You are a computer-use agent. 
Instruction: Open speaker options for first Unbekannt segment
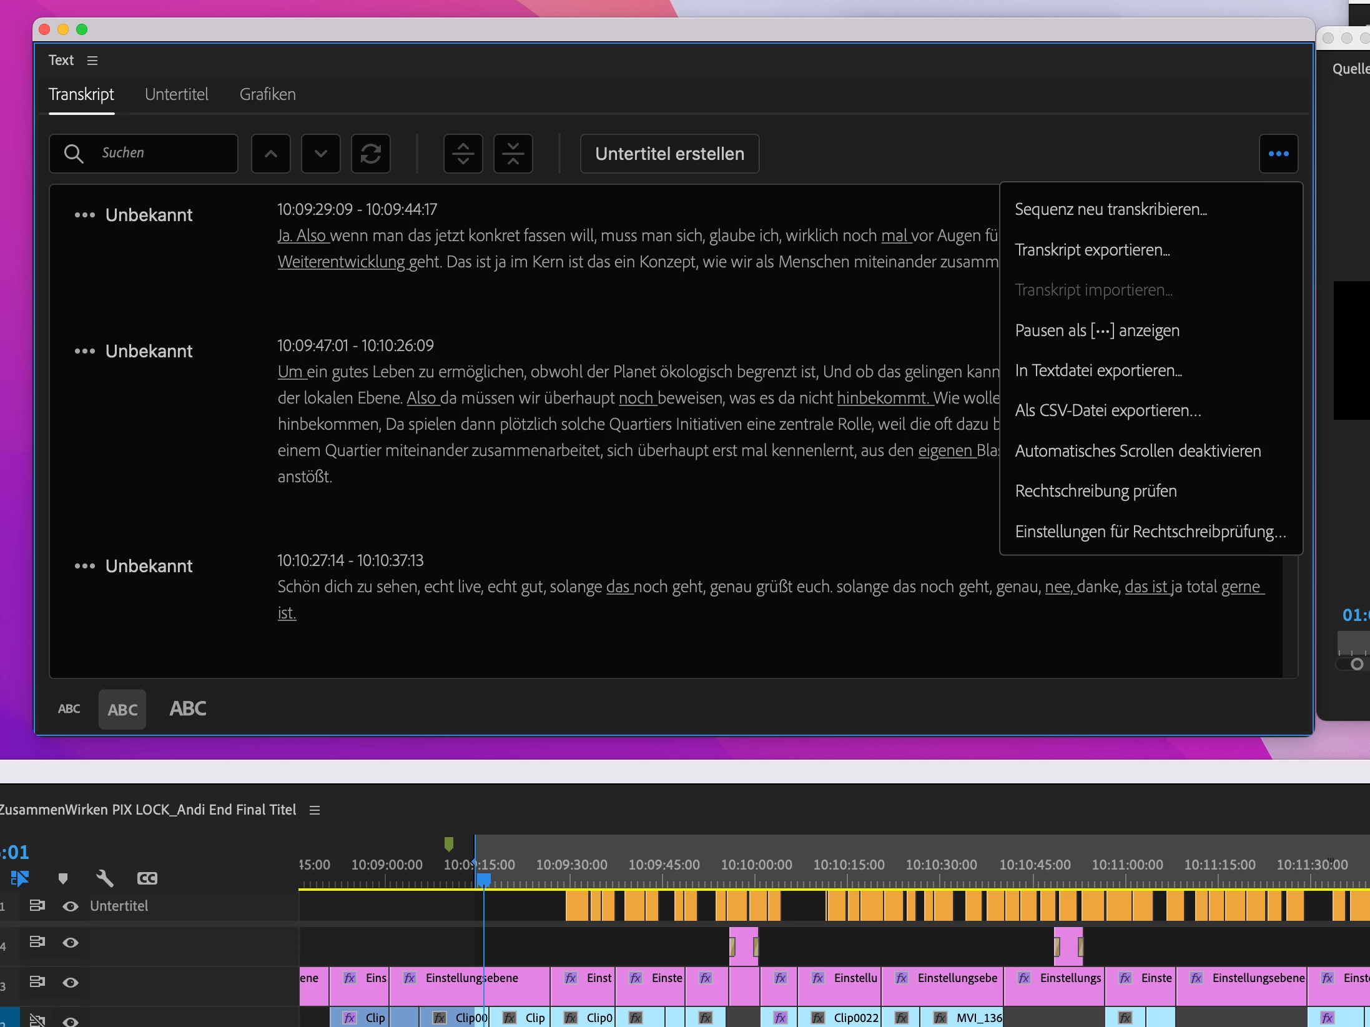click(84, 215)
